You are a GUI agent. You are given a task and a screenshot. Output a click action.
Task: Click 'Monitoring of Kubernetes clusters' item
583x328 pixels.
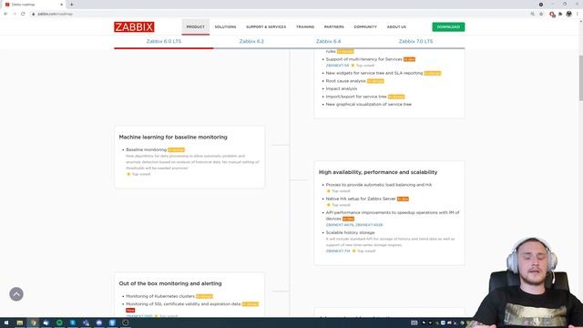160,296
